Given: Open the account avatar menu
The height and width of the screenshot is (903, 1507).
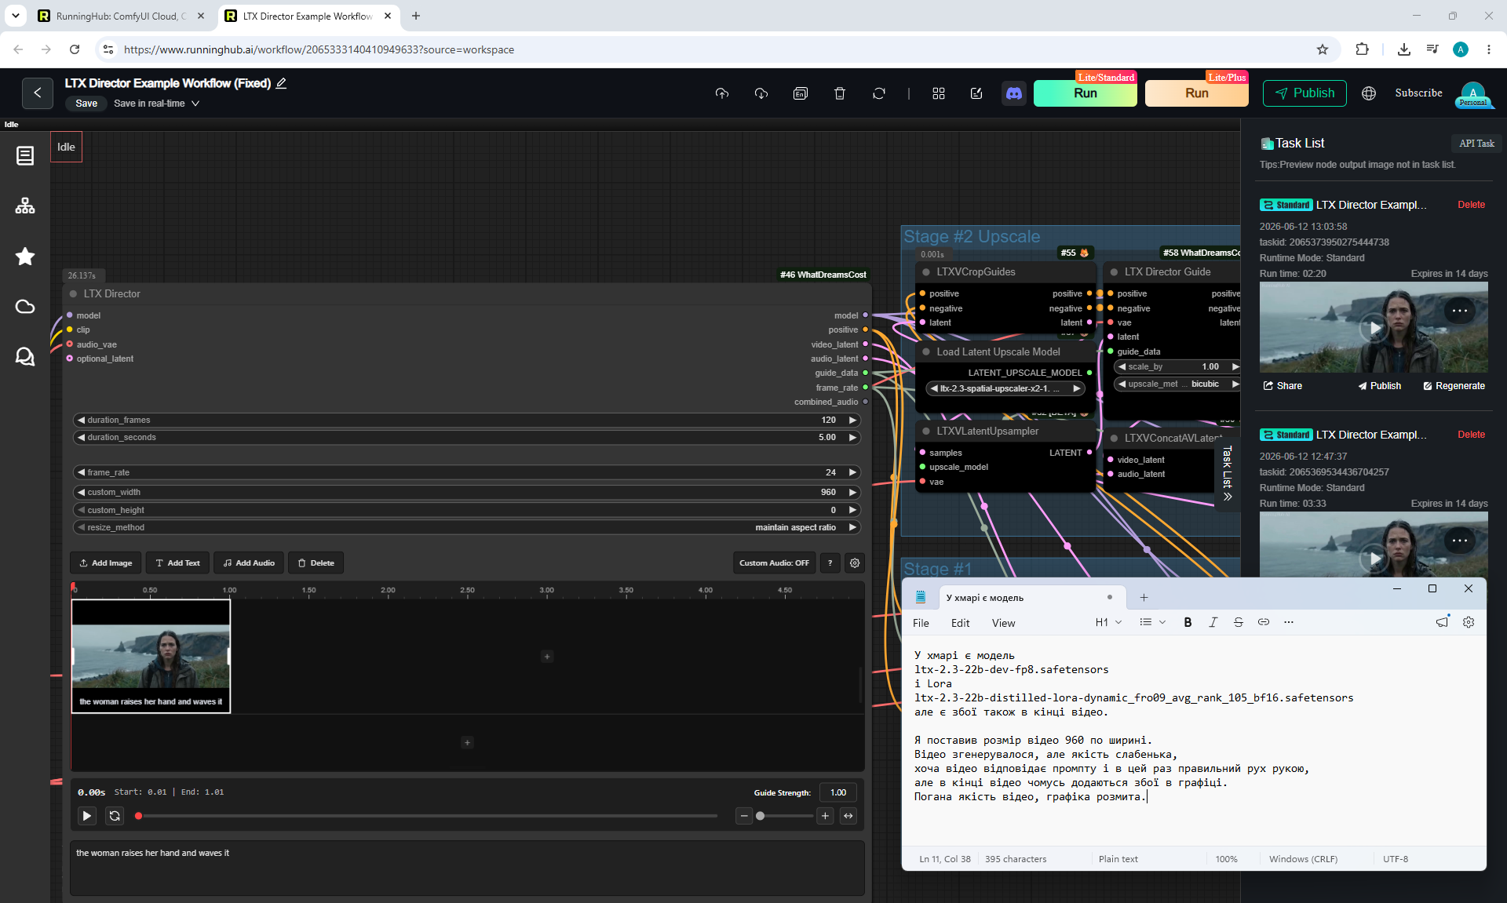Looking at the screenshot, I should (x=1473, y=93).
